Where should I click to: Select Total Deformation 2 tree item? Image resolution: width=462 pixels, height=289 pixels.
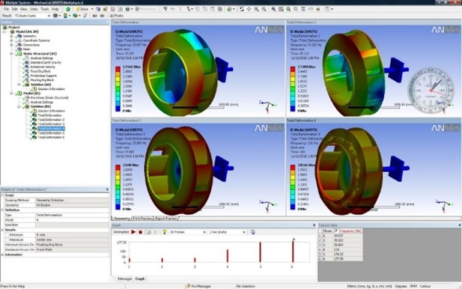pos(51,120)
